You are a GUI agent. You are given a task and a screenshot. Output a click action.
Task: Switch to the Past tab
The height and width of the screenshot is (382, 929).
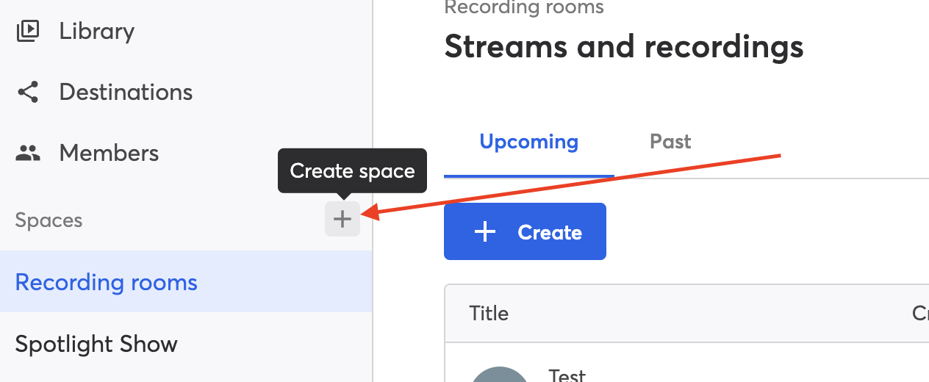tap(670, 141)
